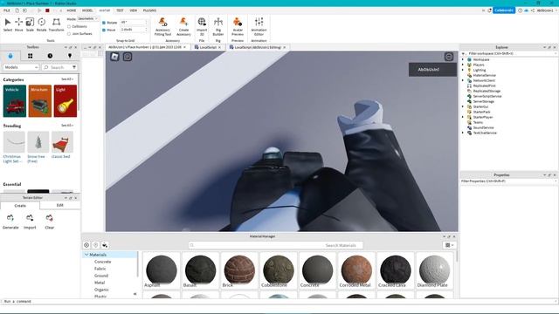Select the Corroded Metal material swatch
The image size is (559, 314).
coord(356,270)
